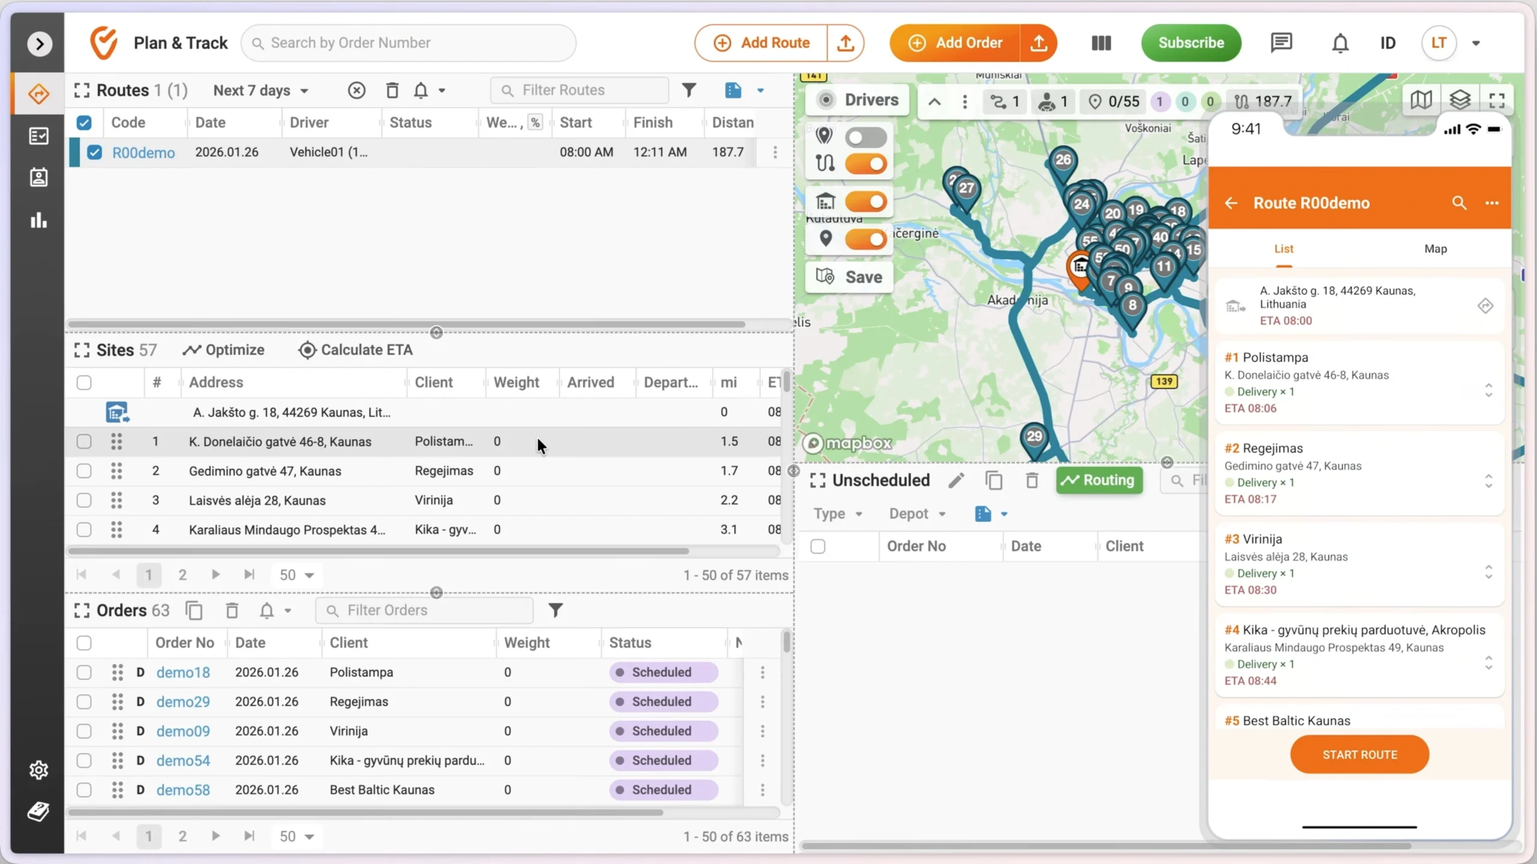Viewport: 1537px width, 864px height.
Task: Go to page 2 of Sites list
Action: click(183, 575)
